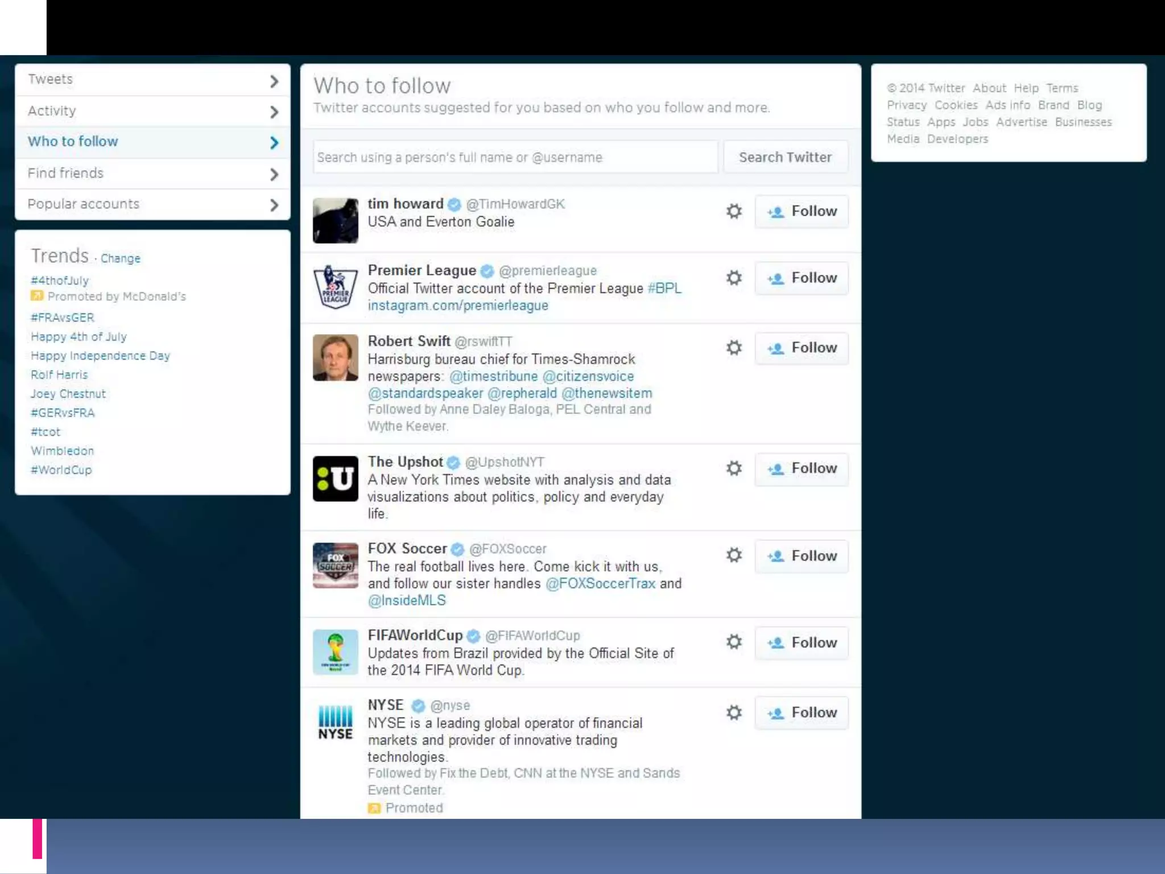Open Premier League logo avatar
This screenshot has height=874, width=1165.
click(x=336, y=287)
